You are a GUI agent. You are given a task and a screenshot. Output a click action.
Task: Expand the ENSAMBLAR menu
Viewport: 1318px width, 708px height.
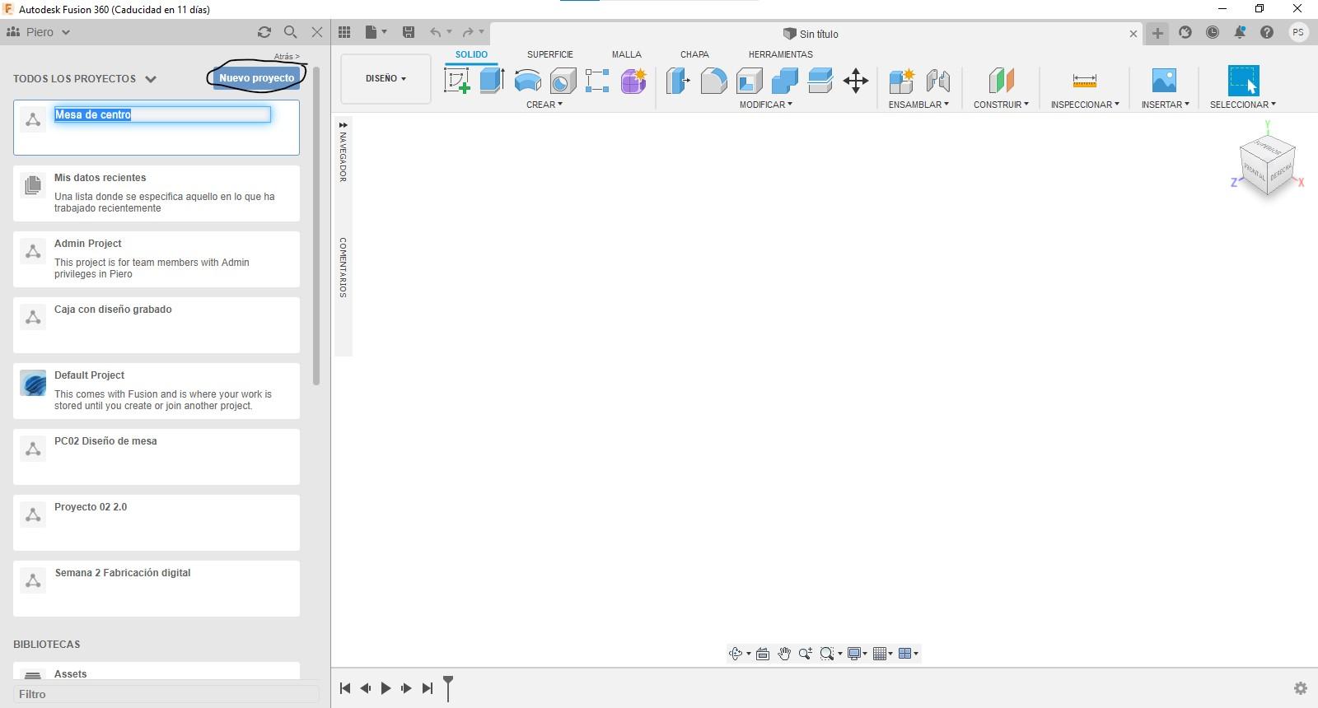918,105
